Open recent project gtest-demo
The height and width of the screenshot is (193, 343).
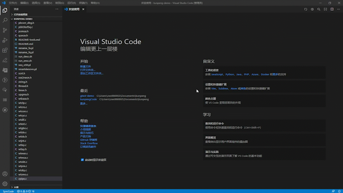pyautogui.click(x=87, y=96)
